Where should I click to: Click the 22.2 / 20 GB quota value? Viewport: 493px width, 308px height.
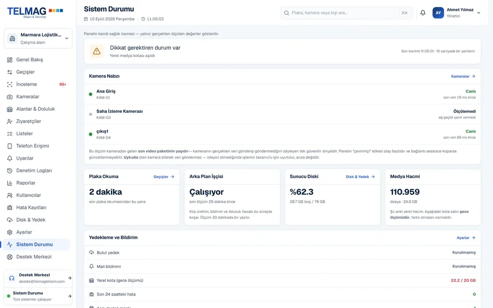[x=463, y=280]
